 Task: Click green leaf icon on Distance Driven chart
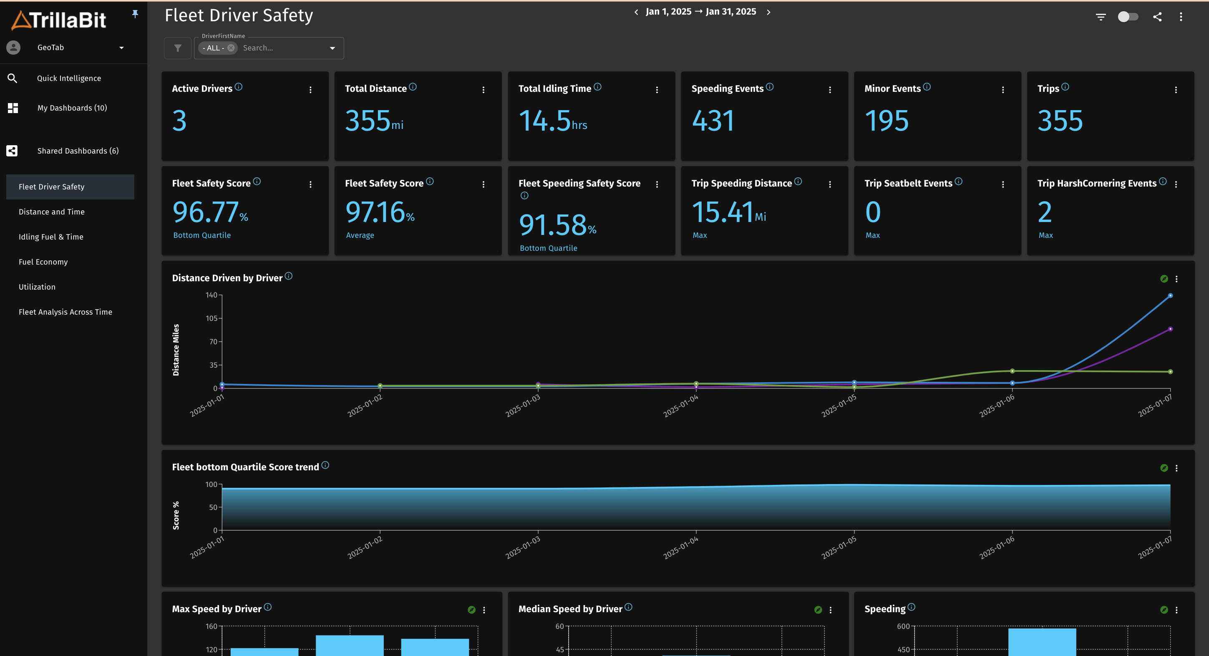pos(1164,279)
